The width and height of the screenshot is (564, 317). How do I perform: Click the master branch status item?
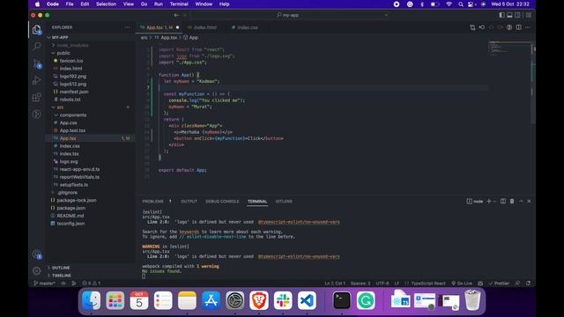pos(44,284)
